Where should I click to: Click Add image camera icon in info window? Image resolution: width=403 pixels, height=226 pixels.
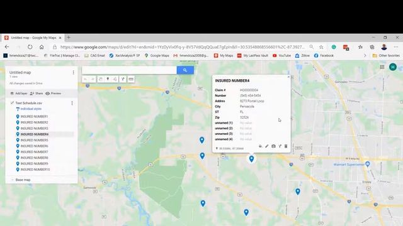[273, 146]
